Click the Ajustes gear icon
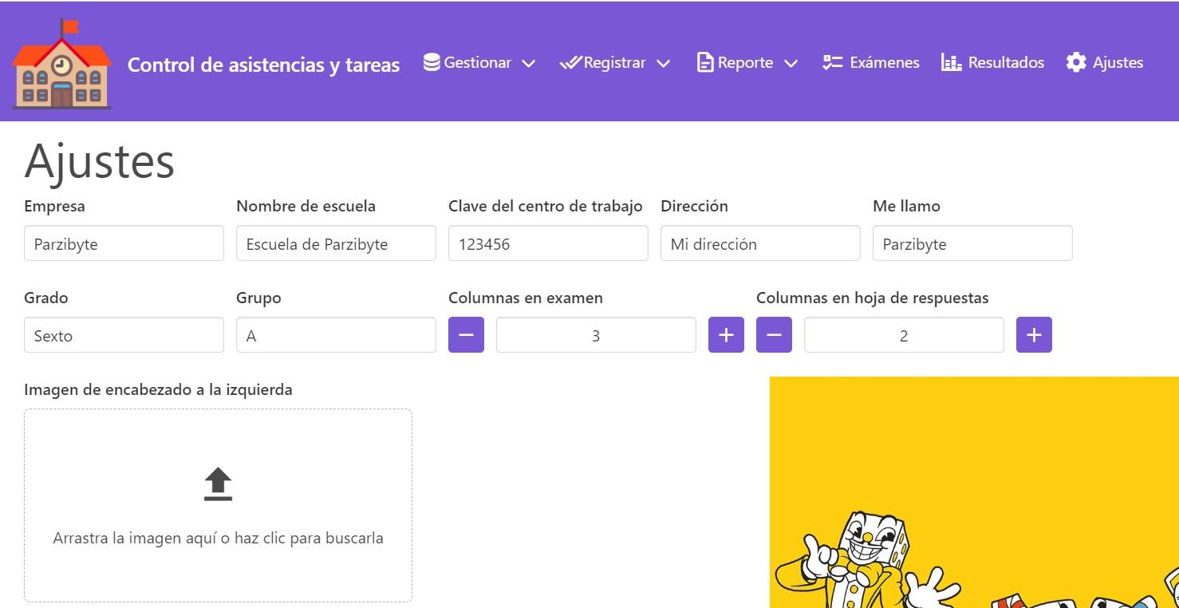Image resolution: width=1179 pixels, height=608 pixels. 1076,62
